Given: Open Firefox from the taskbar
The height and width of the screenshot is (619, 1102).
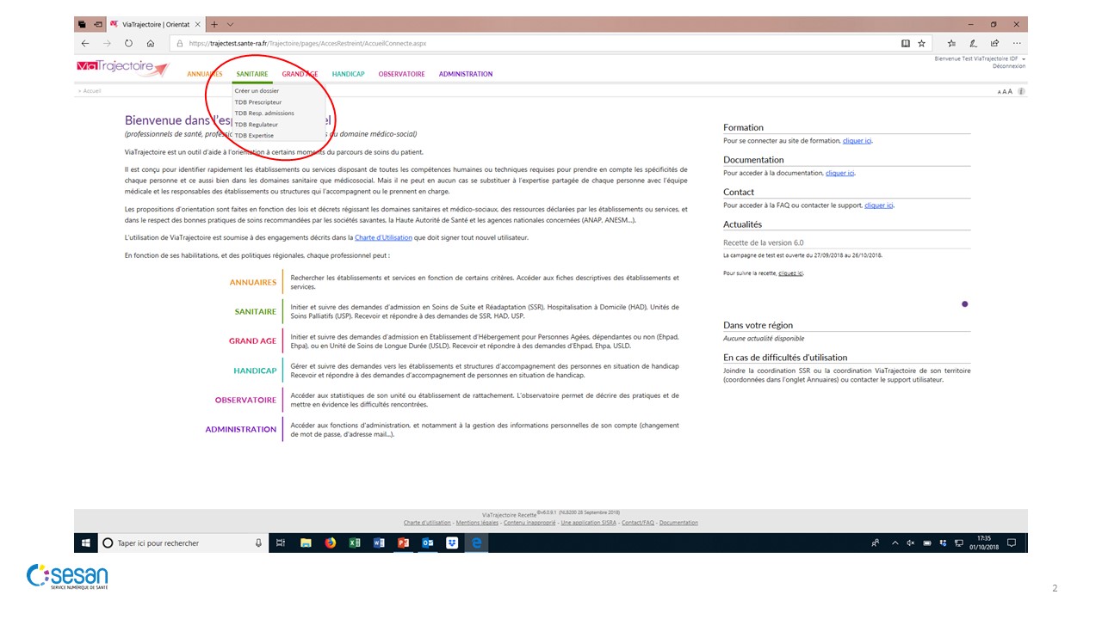Looking at the screenshot, I should (x=330, y=543).
